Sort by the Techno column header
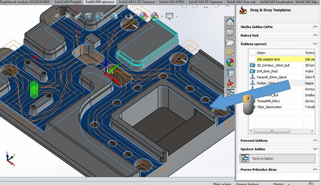The height and width of the screenshot is (185, 321). coord(309,53)
